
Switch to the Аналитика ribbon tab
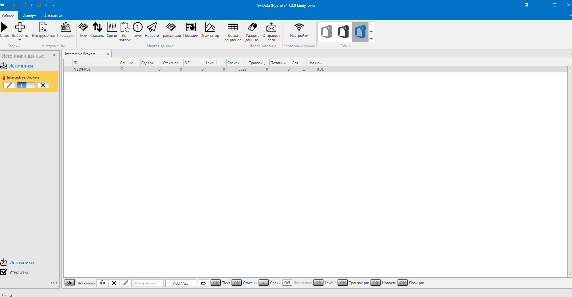53,16
